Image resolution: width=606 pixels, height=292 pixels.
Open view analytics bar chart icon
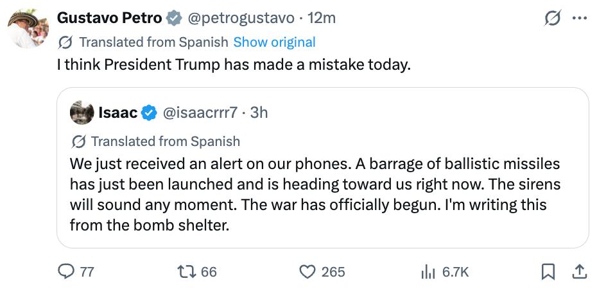pos(428,272)
